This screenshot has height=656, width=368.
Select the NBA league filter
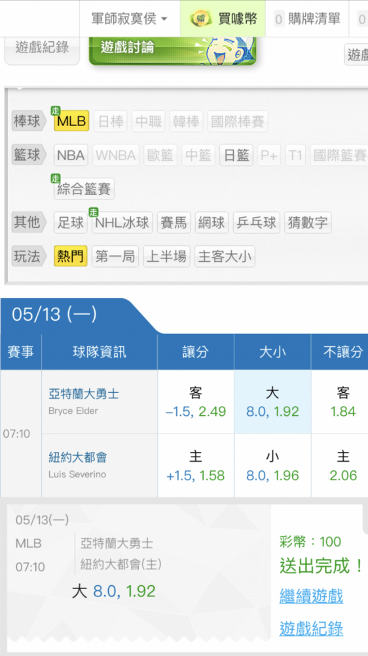71,155
